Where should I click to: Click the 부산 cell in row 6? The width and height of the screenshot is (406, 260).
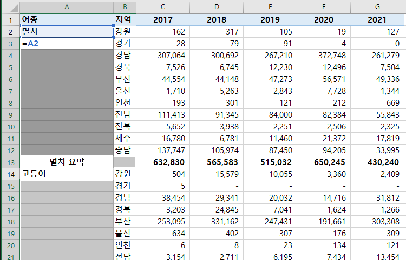coord(125,79)
